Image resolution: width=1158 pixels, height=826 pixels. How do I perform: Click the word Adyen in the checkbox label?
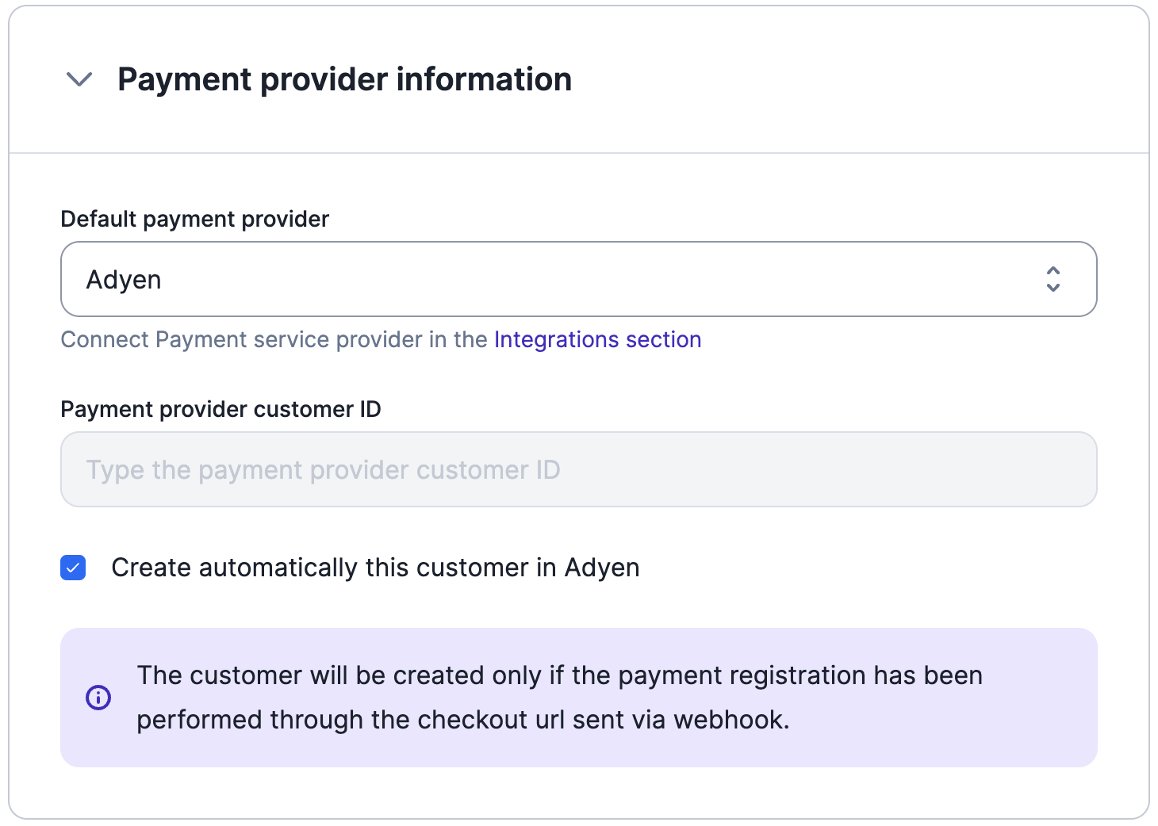click(x=602, y=568)
